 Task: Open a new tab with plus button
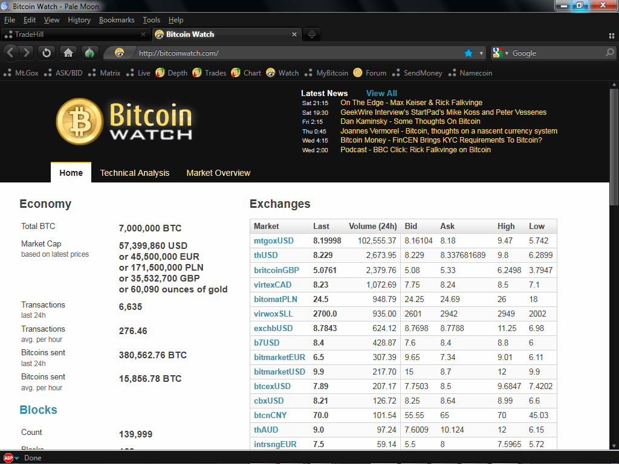[x=312, y=34]
